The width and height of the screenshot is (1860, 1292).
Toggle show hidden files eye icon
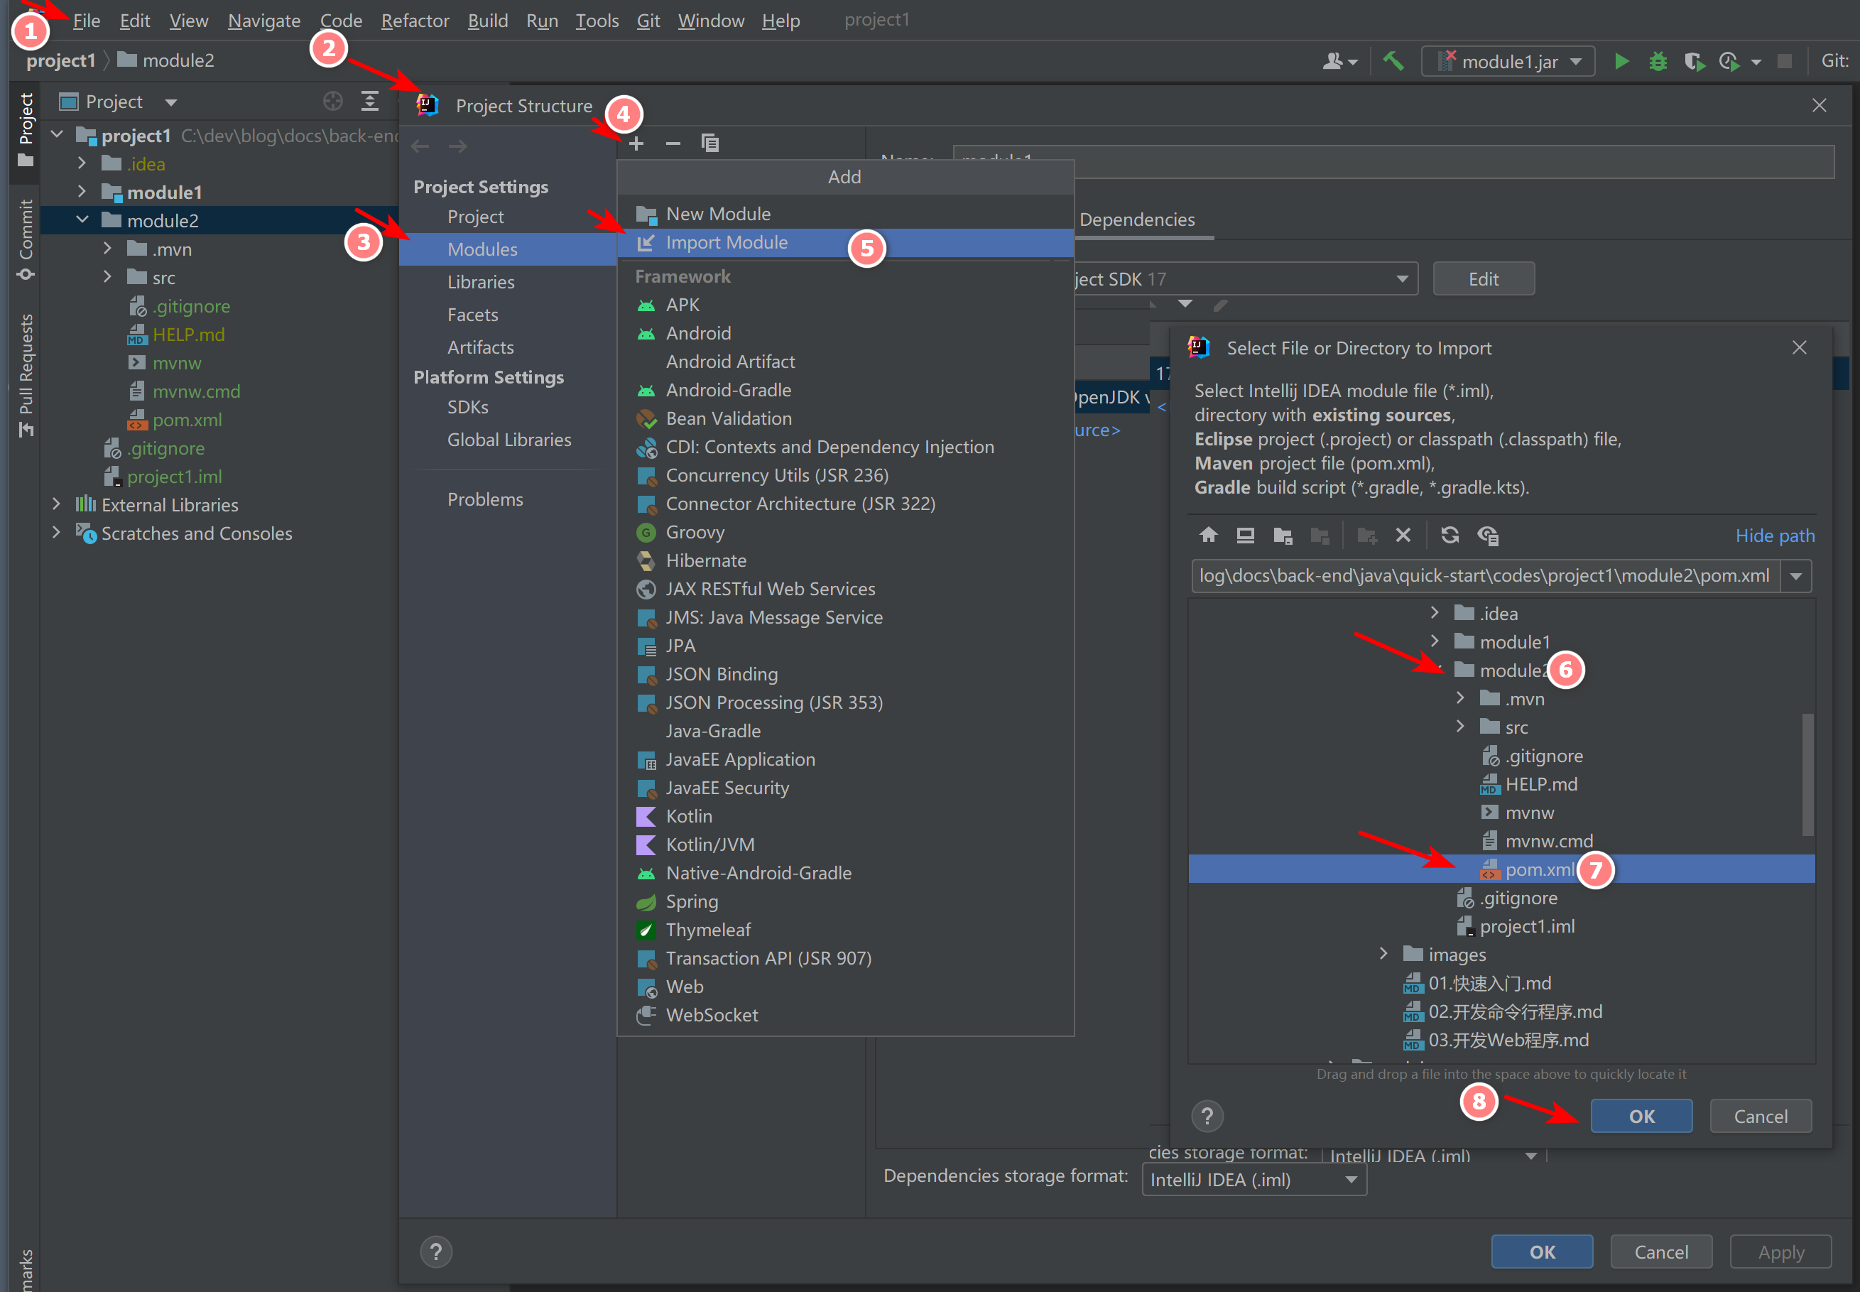[1488, 535]
